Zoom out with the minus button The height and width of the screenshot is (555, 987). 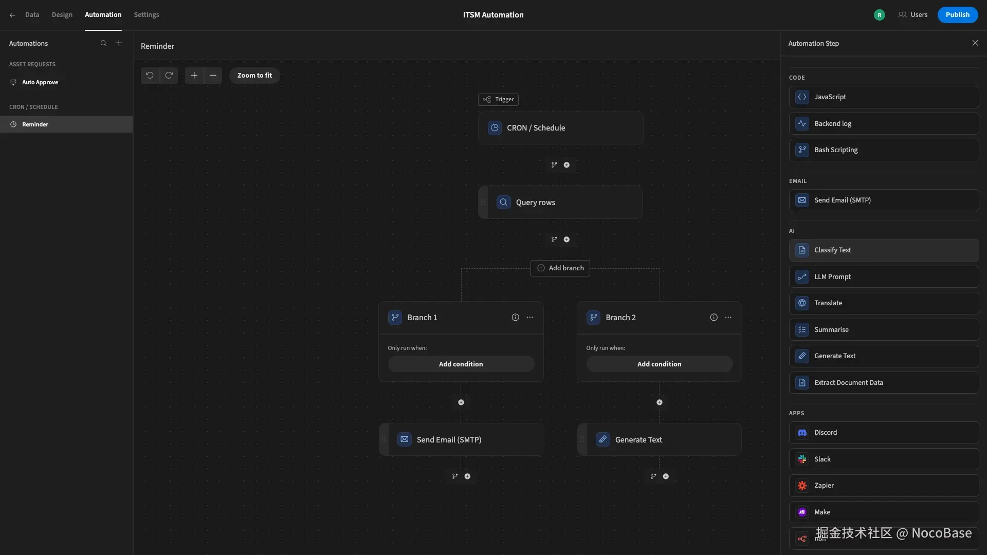213,76
